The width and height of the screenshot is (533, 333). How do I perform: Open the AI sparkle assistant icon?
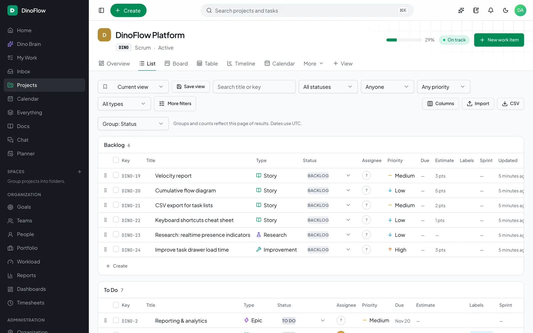point(461,10)
